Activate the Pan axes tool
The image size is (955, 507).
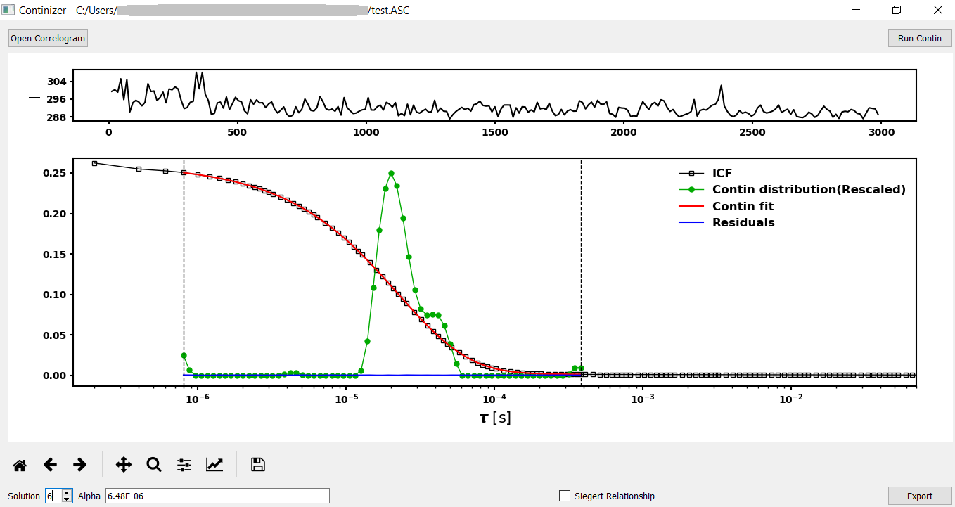click(x=124, y=465)
